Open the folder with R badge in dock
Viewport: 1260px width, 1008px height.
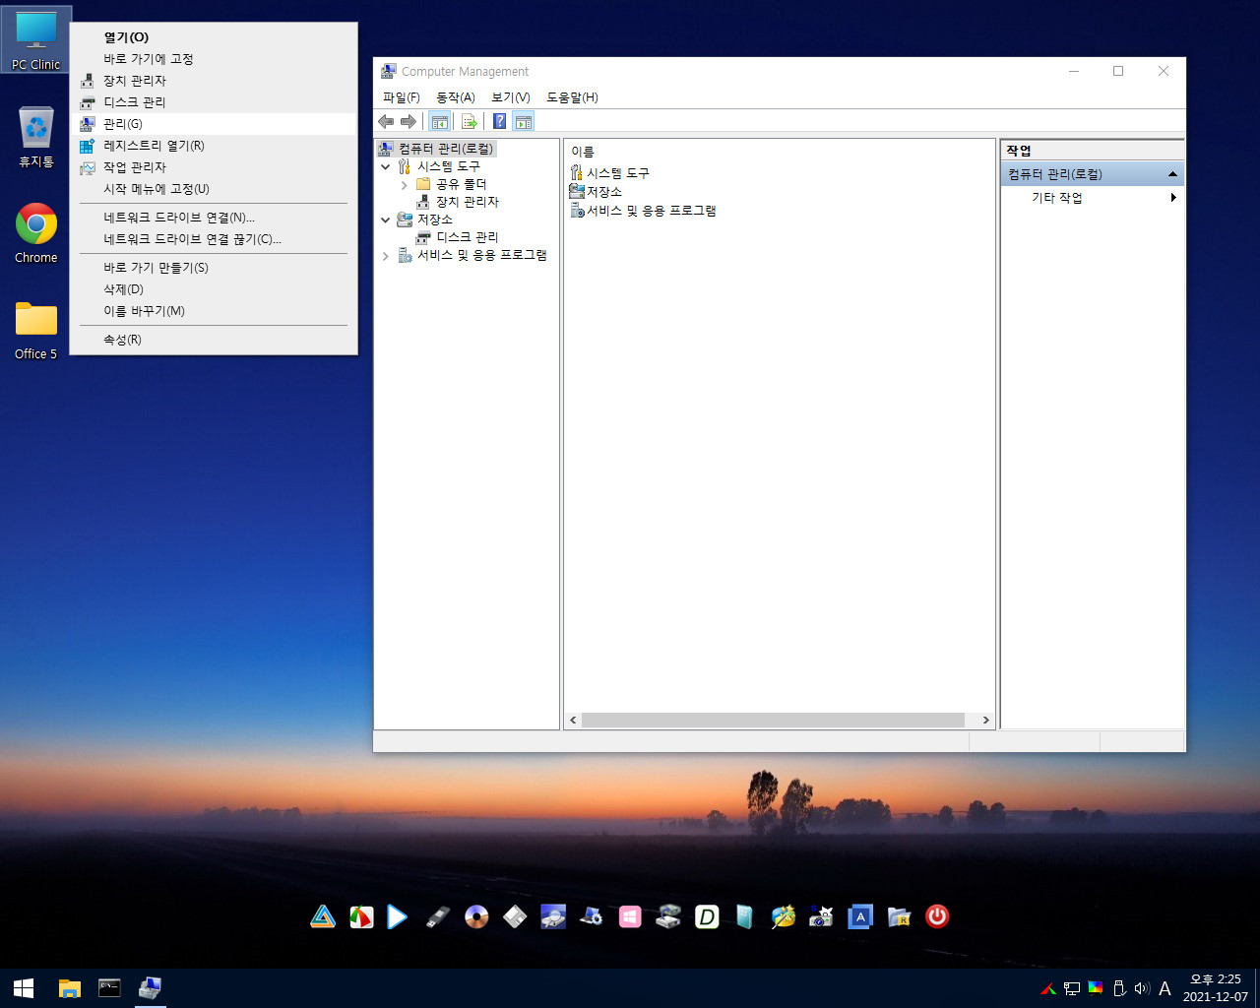tap(899, 917)
